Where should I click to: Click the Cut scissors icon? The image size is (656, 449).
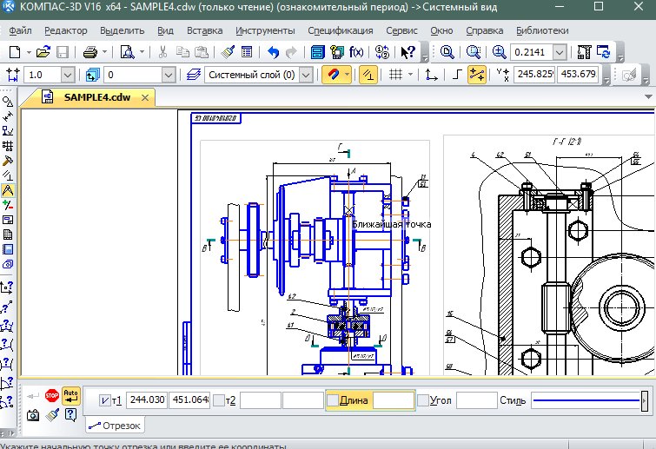[x=162, y=52]
